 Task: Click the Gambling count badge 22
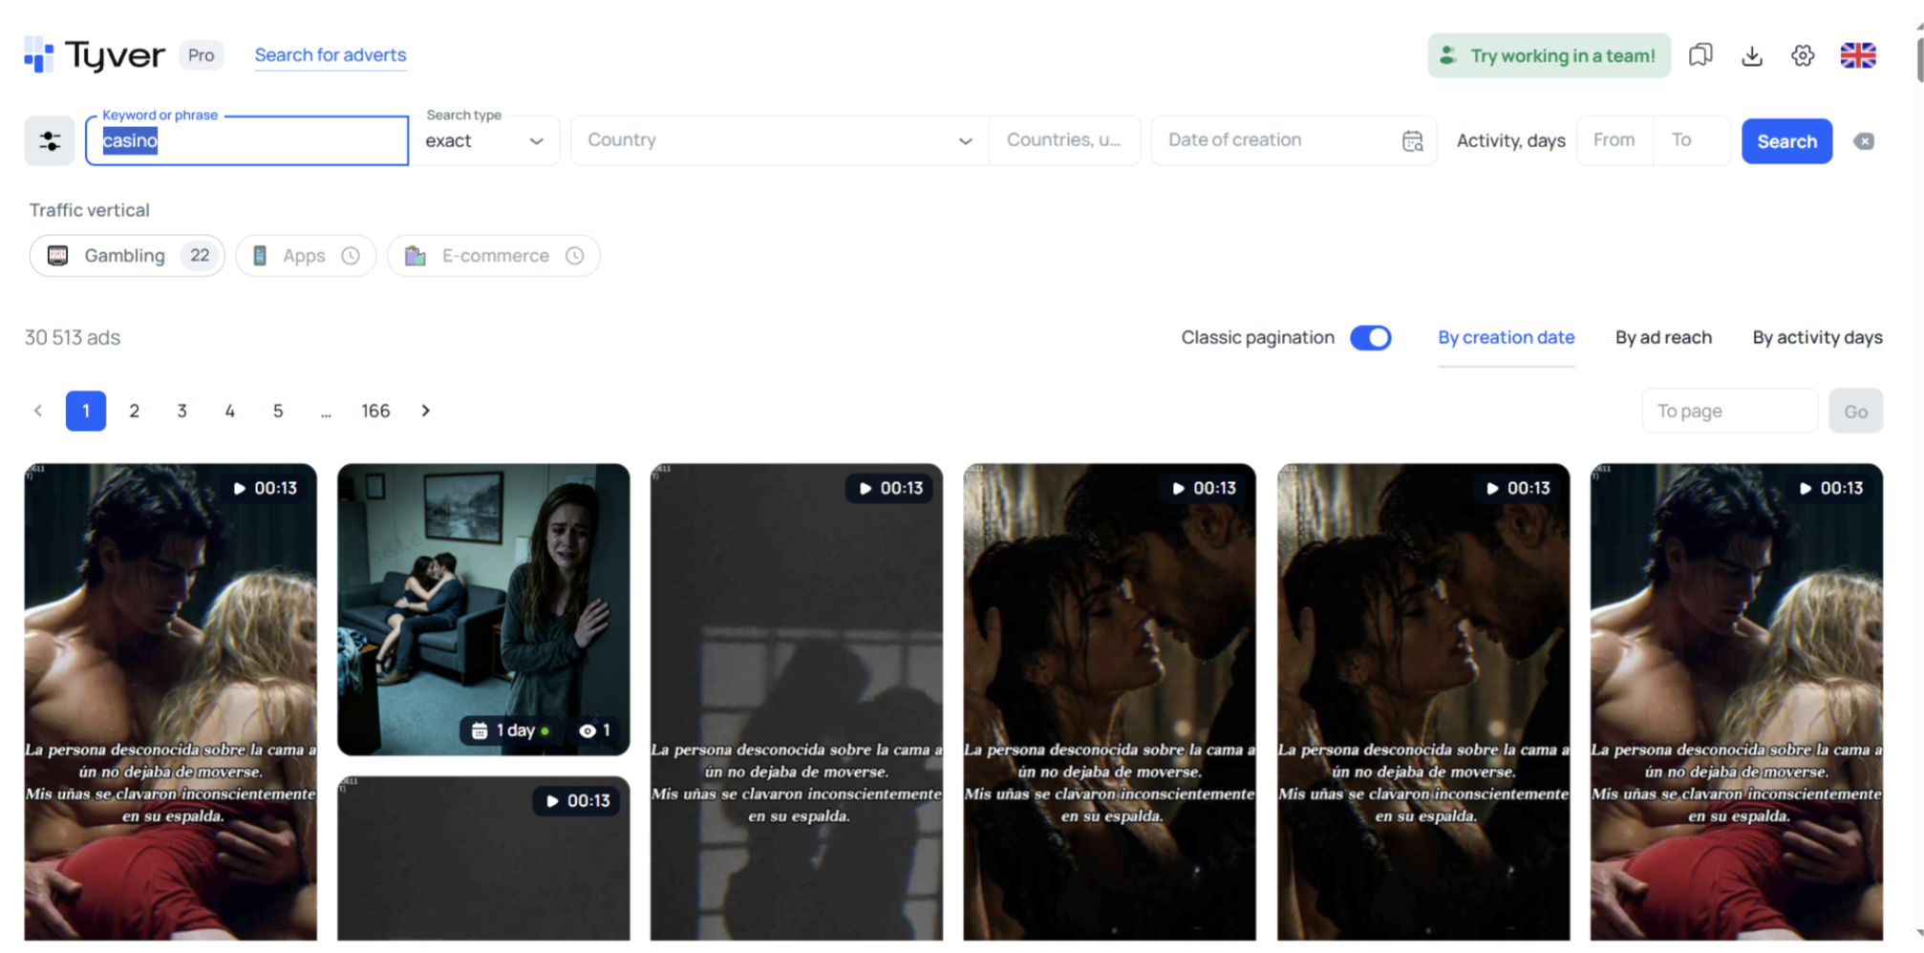[200, 255]
